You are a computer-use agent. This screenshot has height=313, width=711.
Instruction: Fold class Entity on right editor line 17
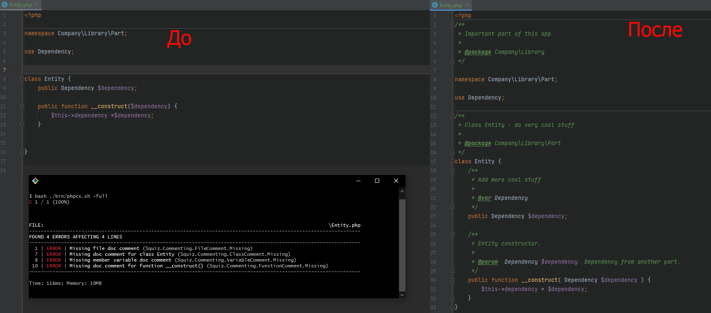click(452, 162)
